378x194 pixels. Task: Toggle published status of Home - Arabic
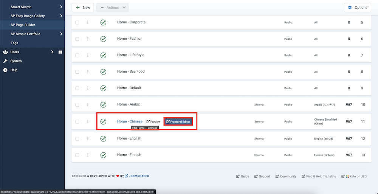coord(103,104)
